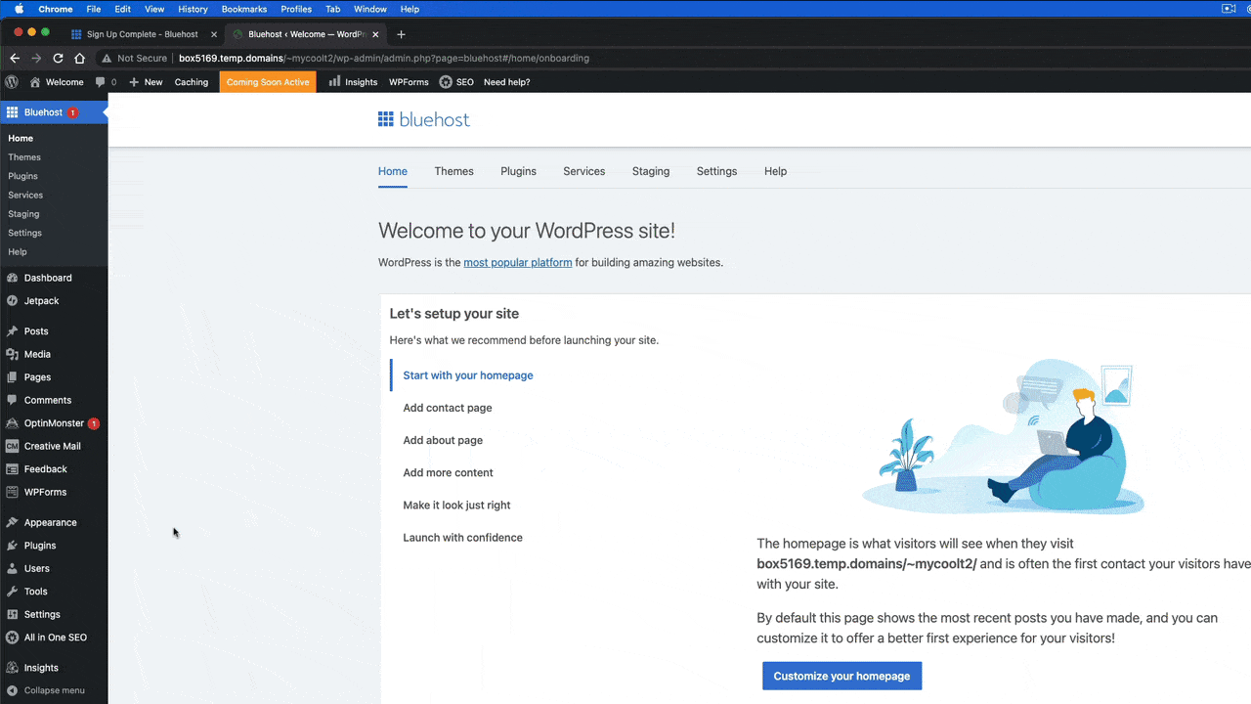
Task: Open Caching in the admin bar
Action: coord(192,82)
